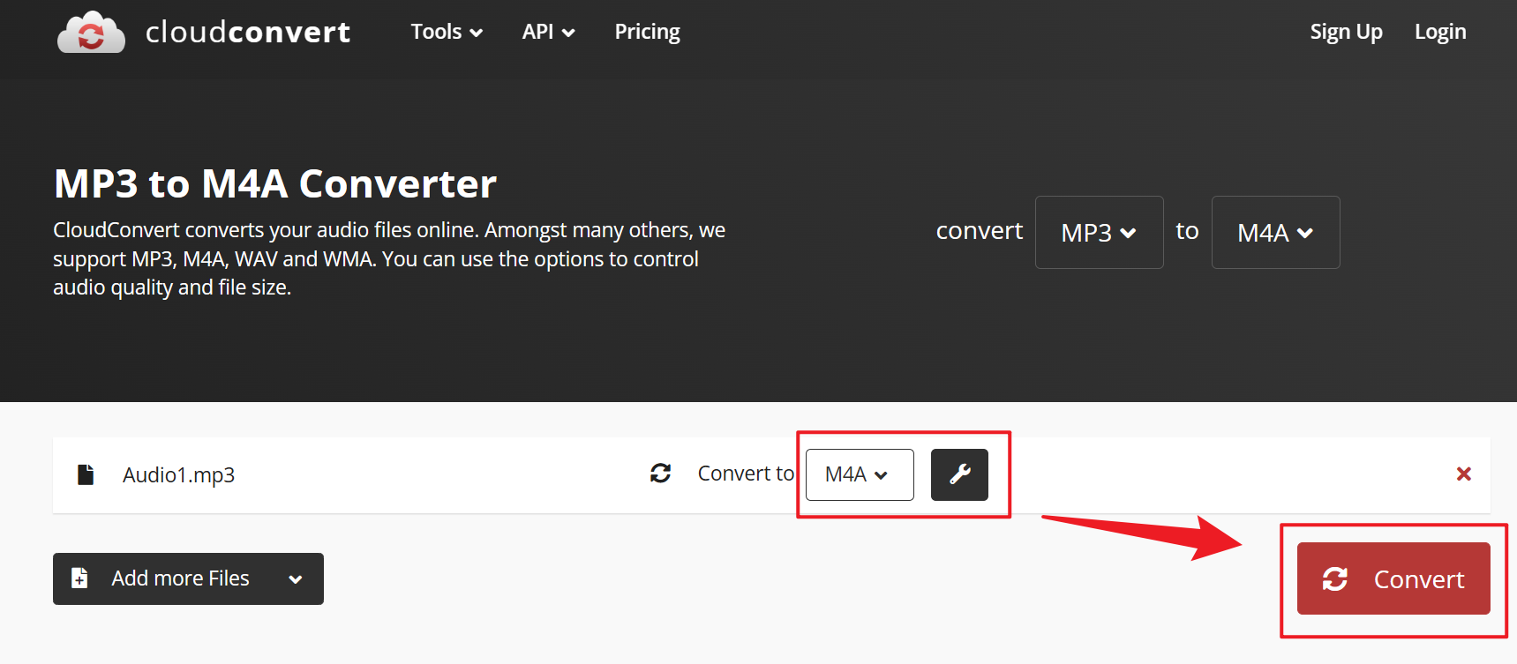
Task: Click the CloudConvert cloud logo icon
Action: [91, 33]
